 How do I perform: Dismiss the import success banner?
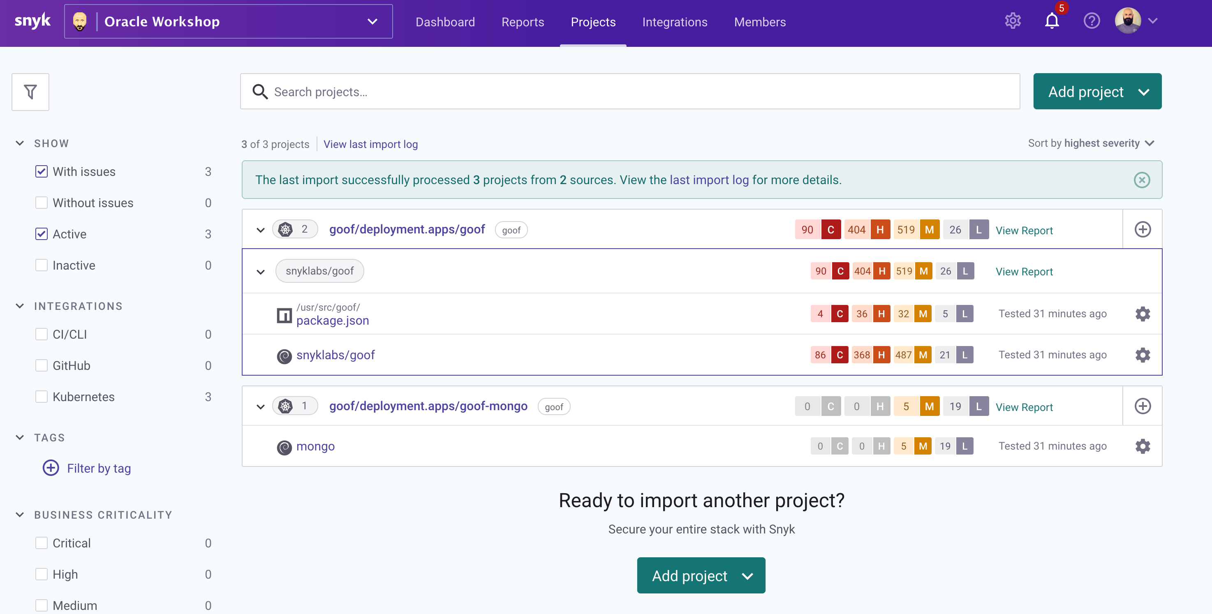[x=1141, y=180]
